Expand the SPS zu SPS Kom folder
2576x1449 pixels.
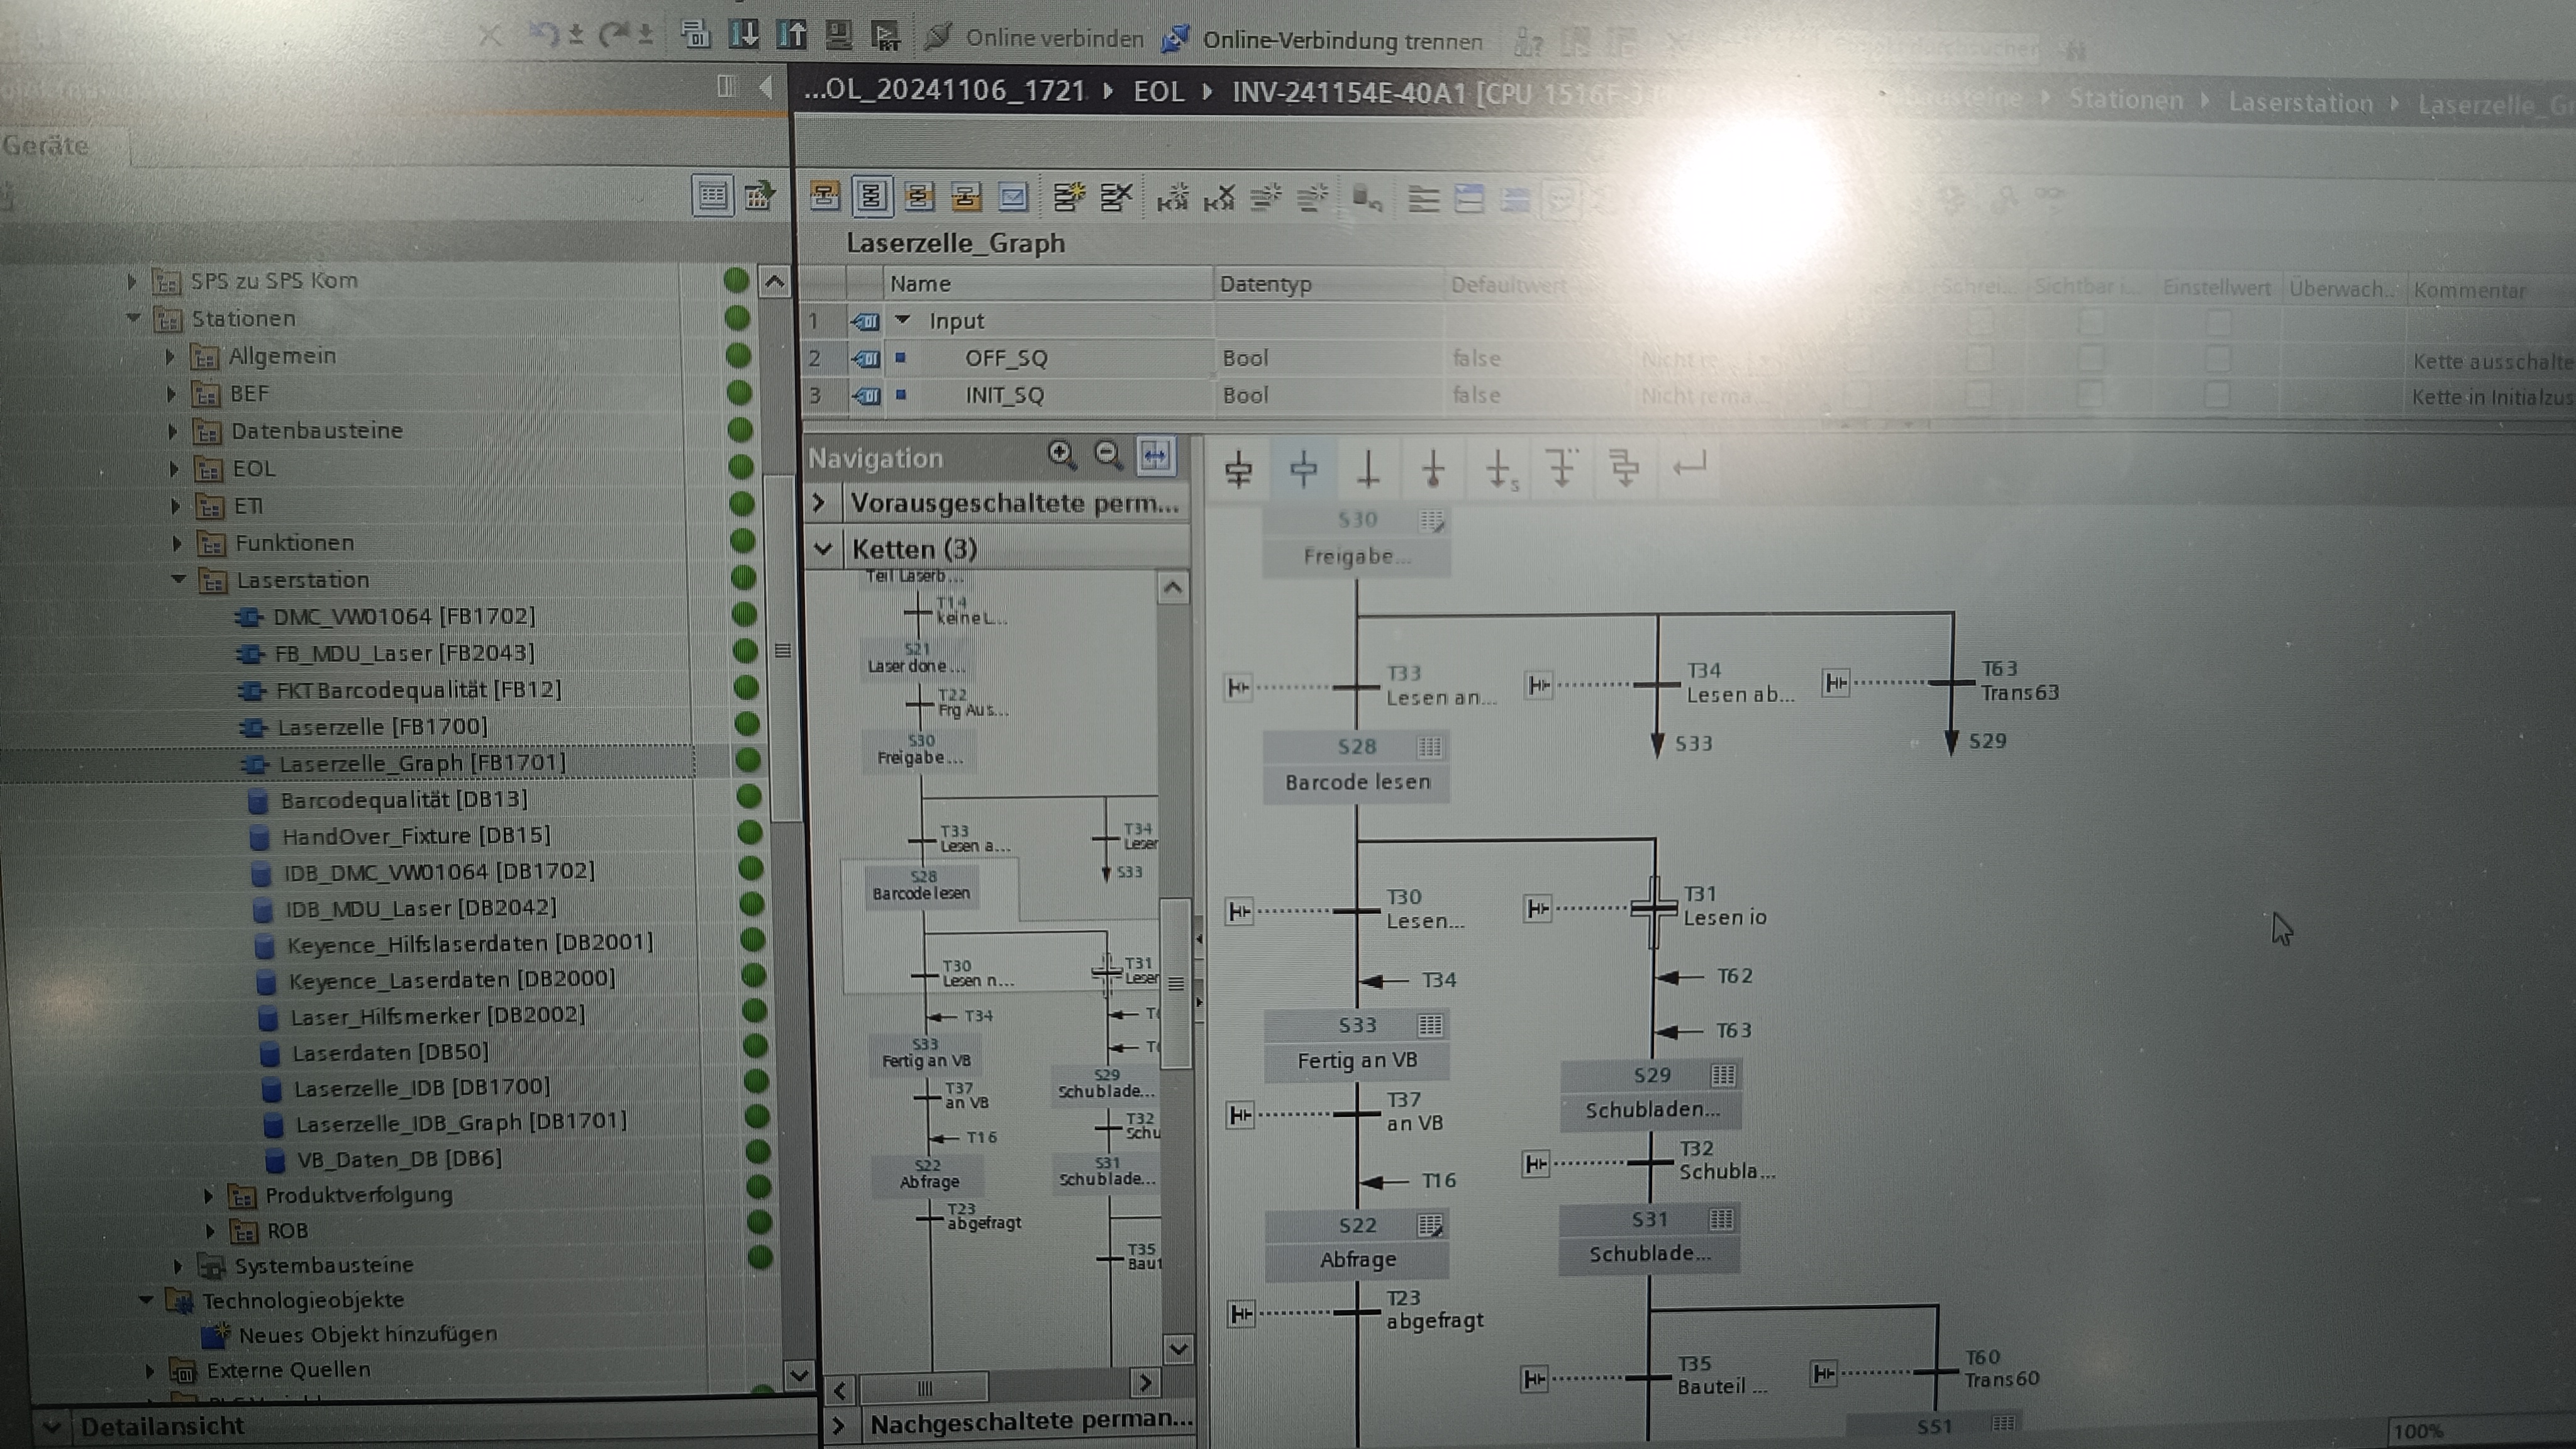click(131, 281)
